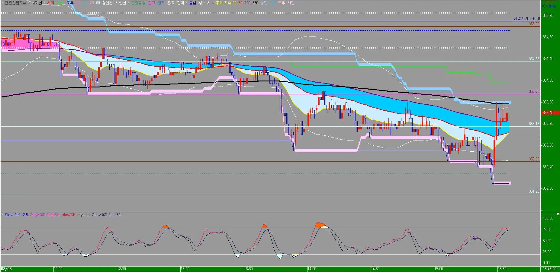Click the blue 전저 legend label

tap(161, 3)
